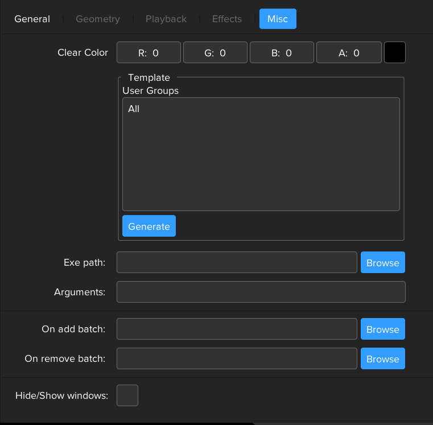Viewport: 433px width, 425px height.
Task: Browse for On remove batch file
Action: click(382, 359)
